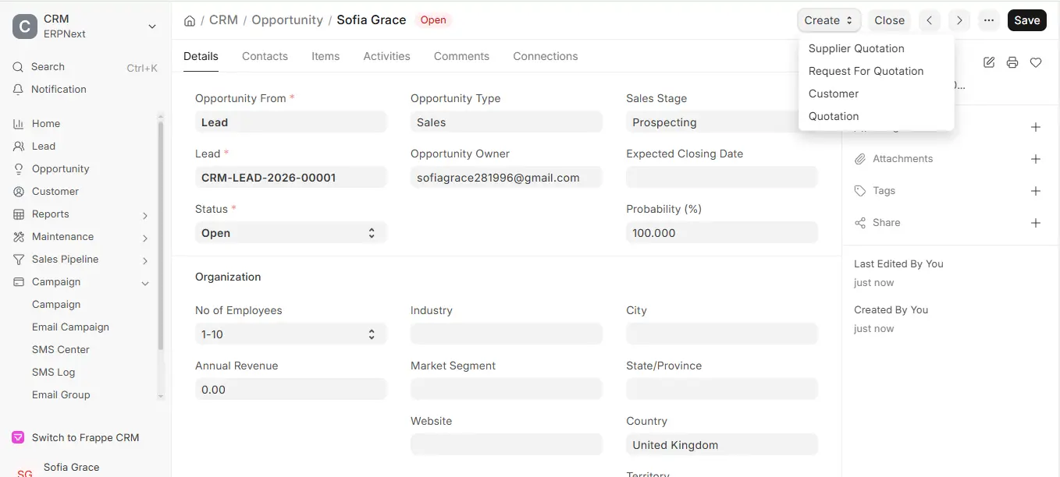Click the Lead sidebar people icon
Screen dimensions: 1060x477
coord(19,147)
